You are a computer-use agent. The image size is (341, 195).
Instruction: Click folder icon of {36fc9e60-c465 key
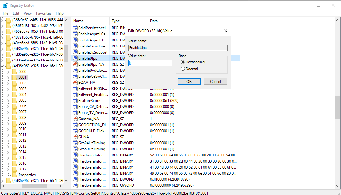tap(9, 20)
